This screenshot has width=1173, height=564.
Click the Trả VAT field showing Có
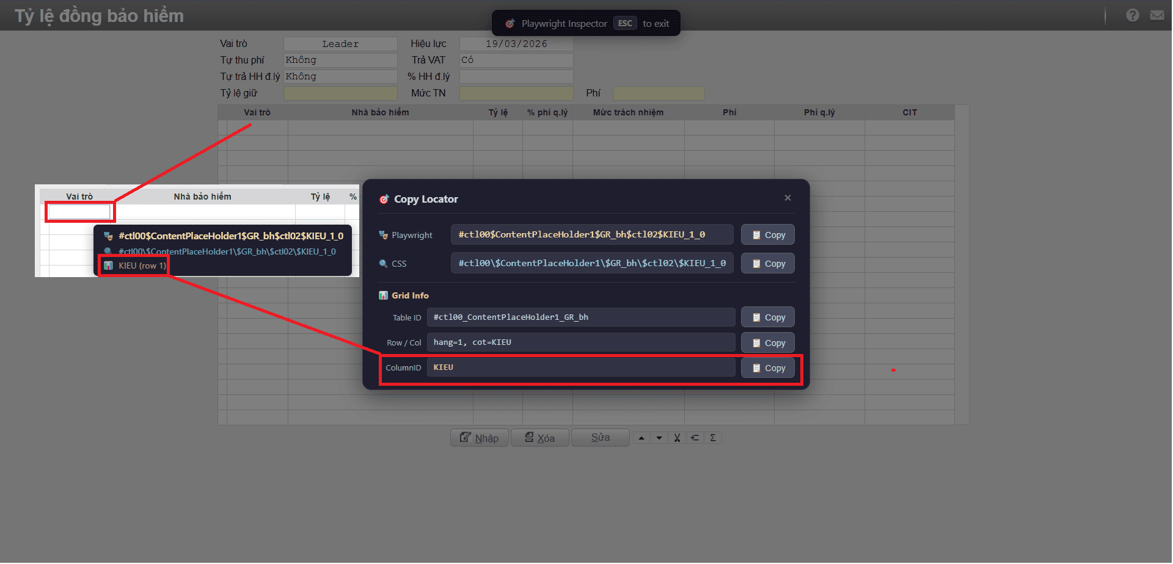pyautogui.click(x=516, y=60)
